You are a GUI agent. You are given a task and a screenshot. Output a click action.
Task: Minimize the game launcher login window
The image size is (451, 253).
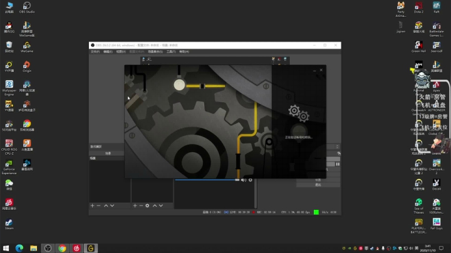click(x=314, y=70)
